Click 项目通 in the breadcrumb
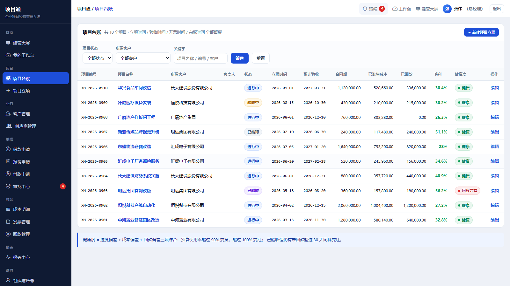 point(84,9)
